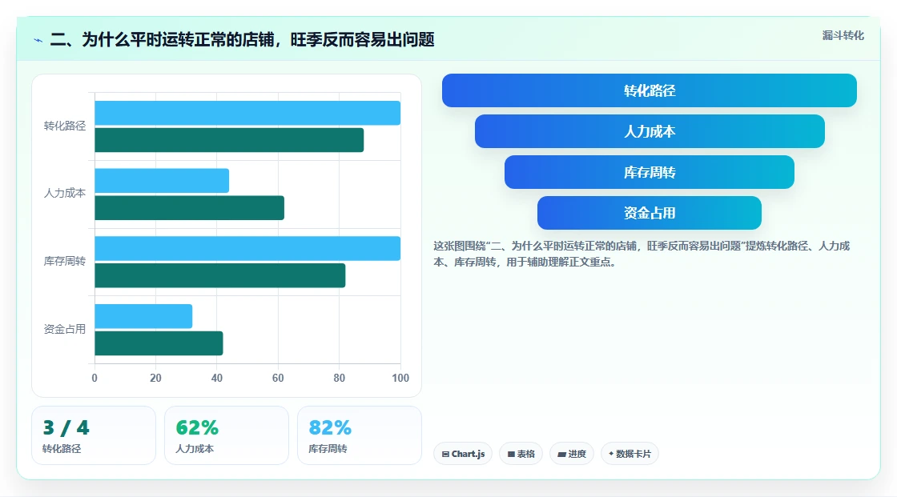Open the 62% 人力成本 stat card
Viewport: 897px width, 497px height.
point(227,435)
